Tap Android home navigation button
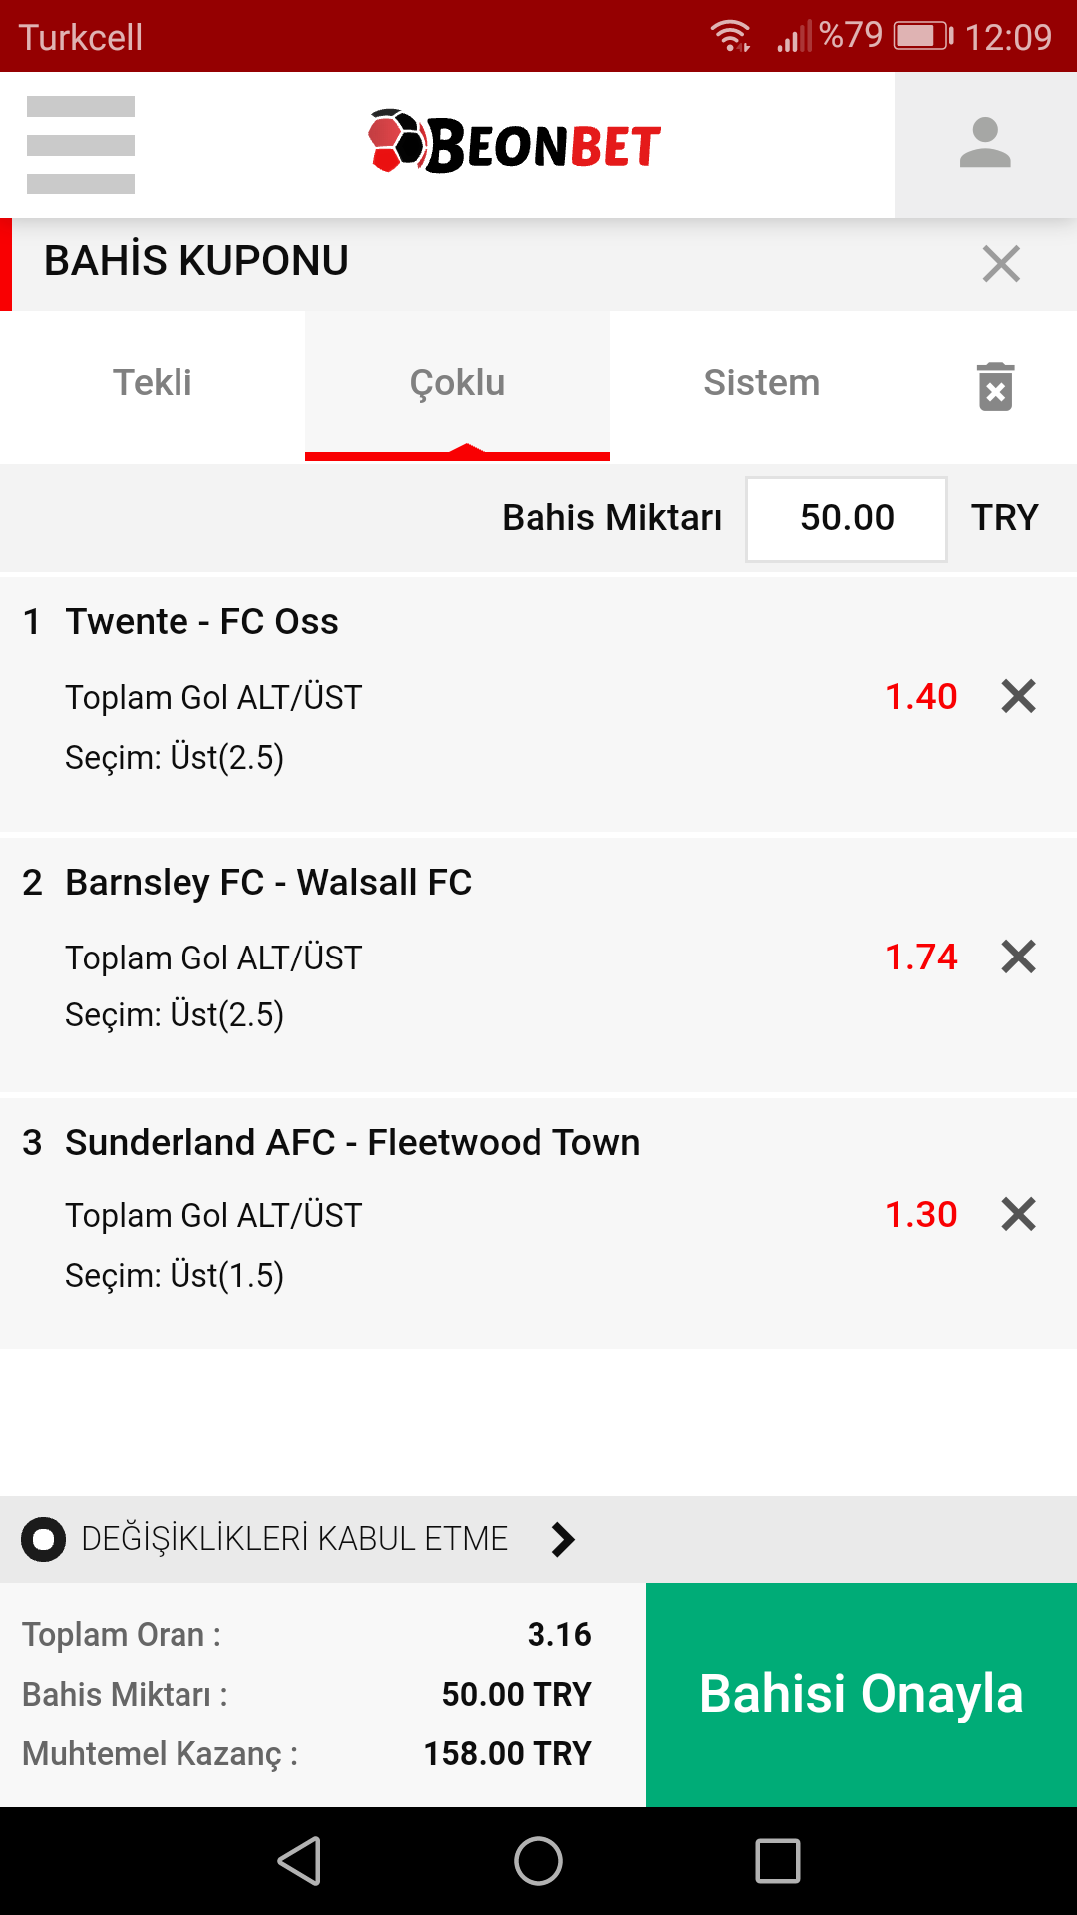The width and height of the screenshot is (1077, 1915). point(538,1861)
